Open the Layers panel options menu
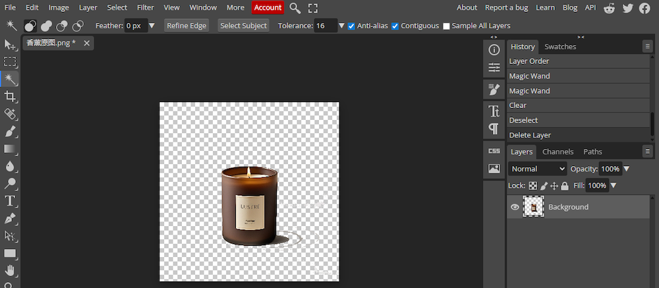 click(648, 150)
